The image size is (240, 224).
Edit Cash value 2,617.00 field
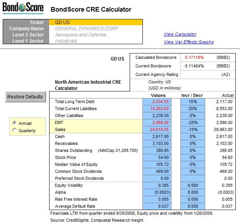(157, 136)
